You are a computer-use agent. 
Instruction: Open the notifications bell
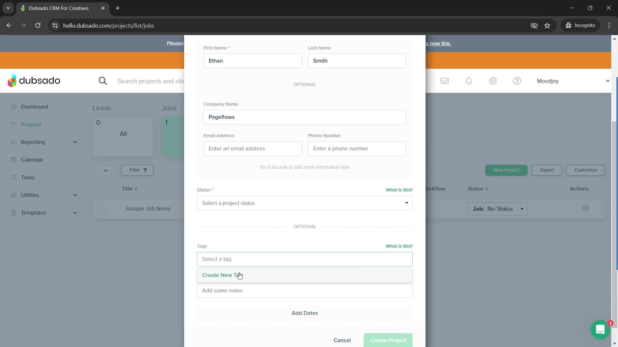pyautogui.click(x=469, y=81)
